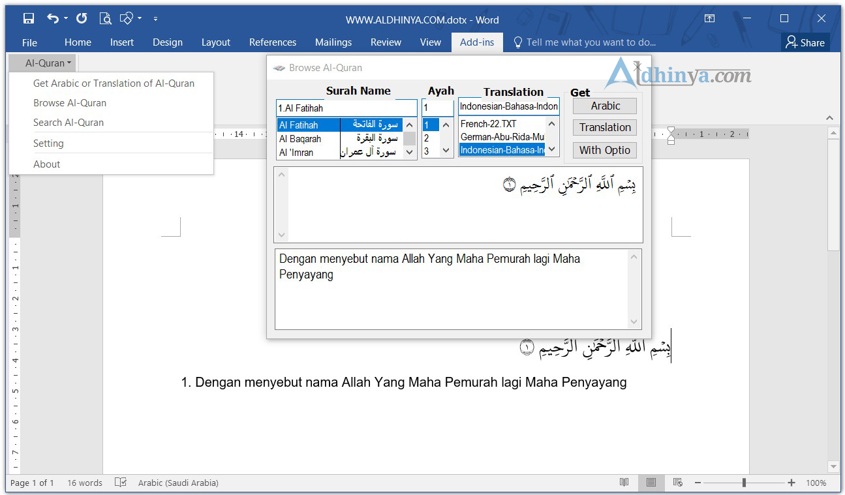This screenshot has height=495, width=845.
Task: Click the Save icon in Quick Access Toolbar
Action: [29, 19]
